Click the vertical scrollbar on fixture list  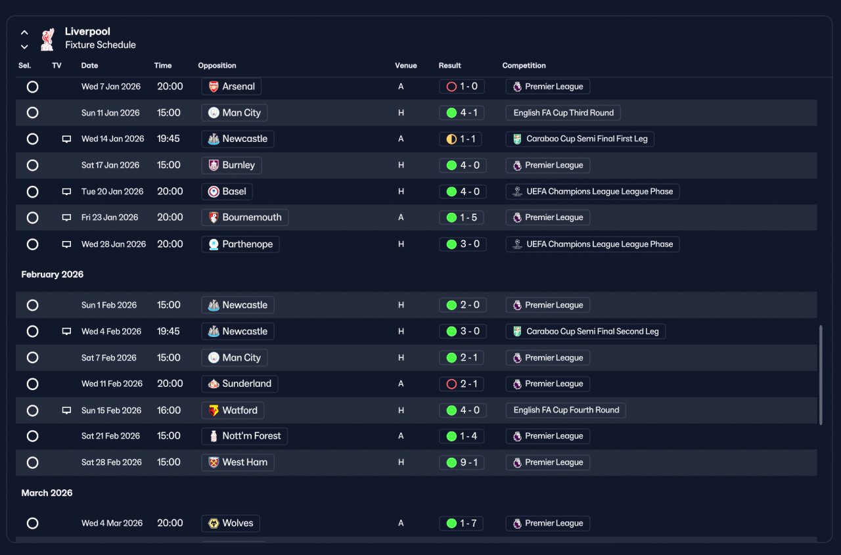tap(820, 375)
